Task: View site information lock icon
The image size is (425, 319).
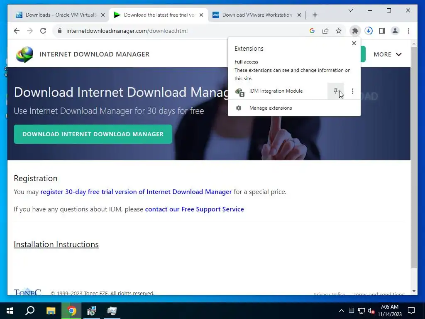Action: click(60, 31)
